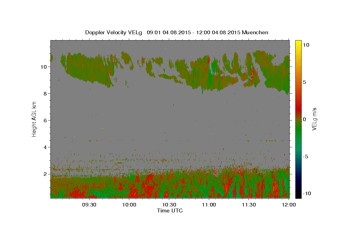Click the 09:30 time tick label
Viewport: 358px width, 238px height.
[x=89, y=205]
